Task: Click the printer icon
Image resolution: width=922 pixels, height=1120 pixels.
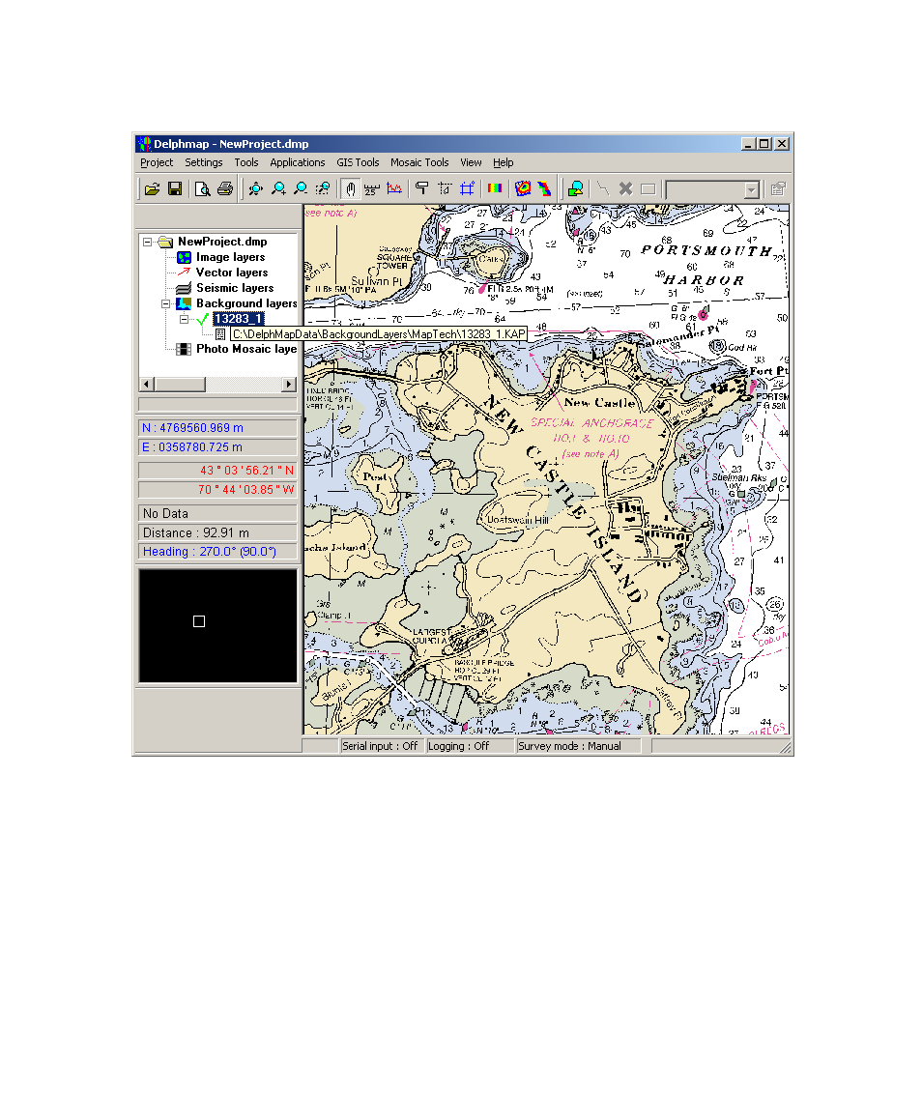Action: tap(225, 188)
